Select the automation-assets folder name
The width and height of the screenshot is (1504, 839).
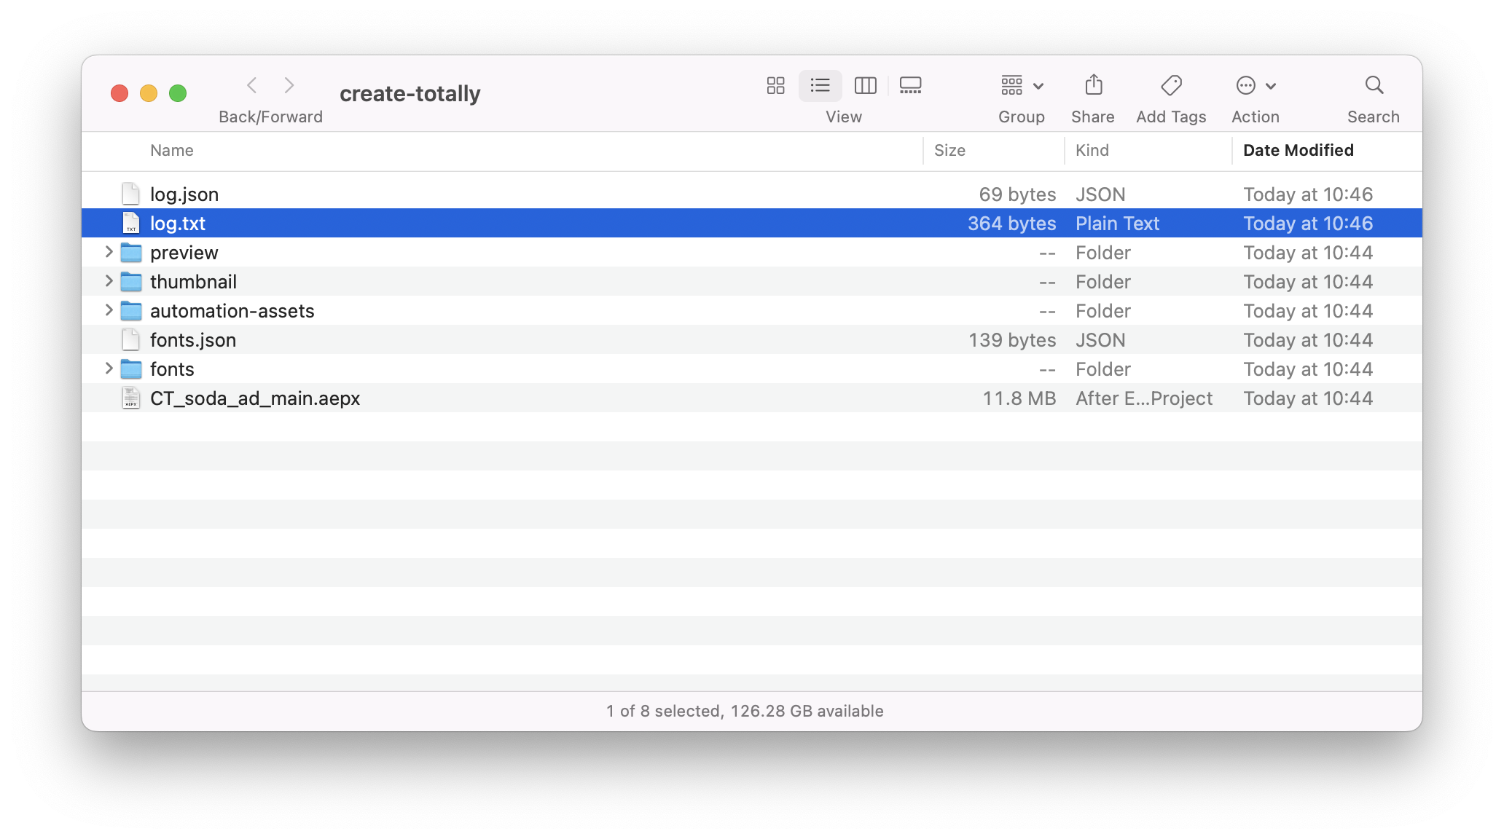tap(232, 311)
